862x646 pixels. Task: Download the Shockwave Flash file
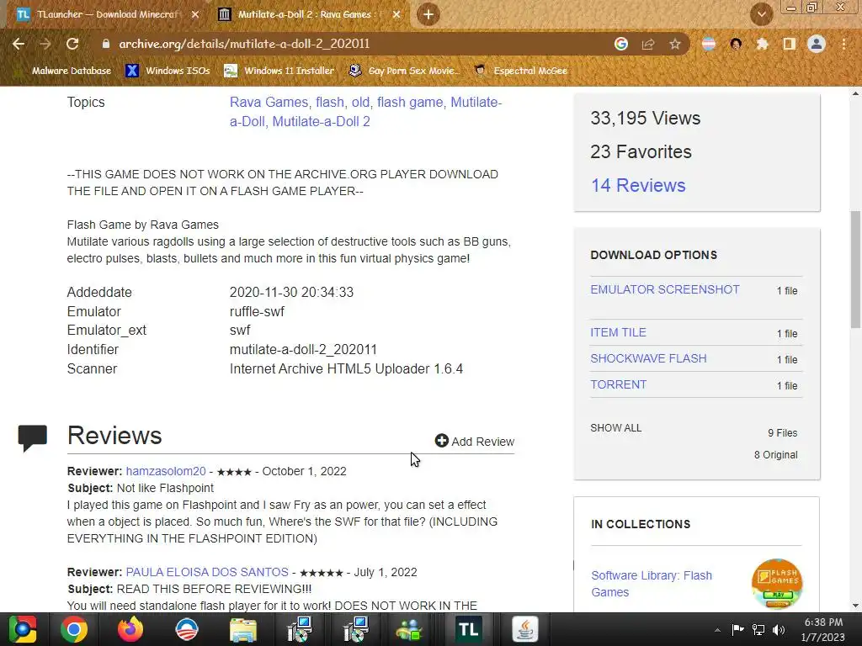coord(648,358)
